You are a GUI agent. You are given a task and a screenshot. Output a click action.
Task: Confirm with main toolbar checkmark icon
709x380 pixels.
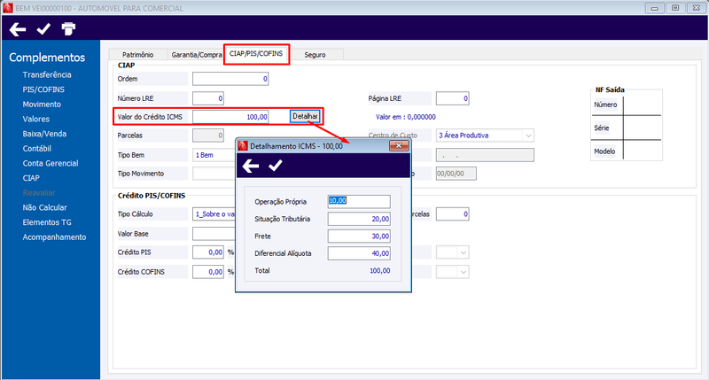point(43,29)
